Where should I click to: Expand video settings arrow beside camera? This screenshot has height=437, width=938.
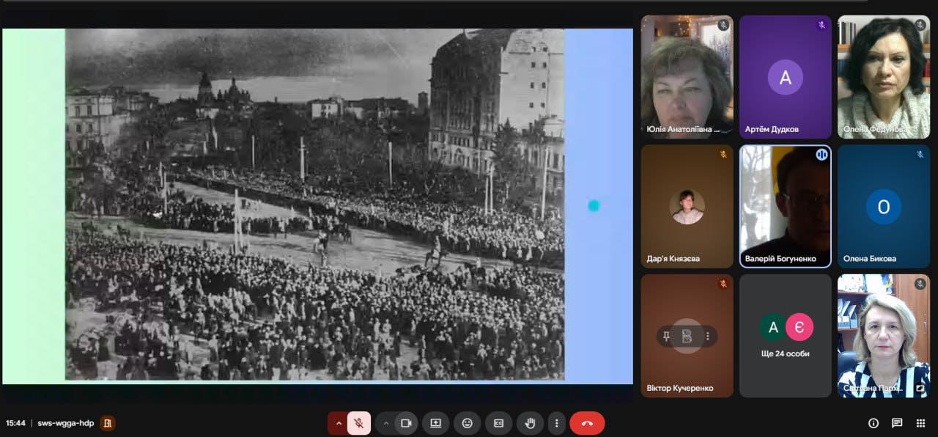[385, 423]
